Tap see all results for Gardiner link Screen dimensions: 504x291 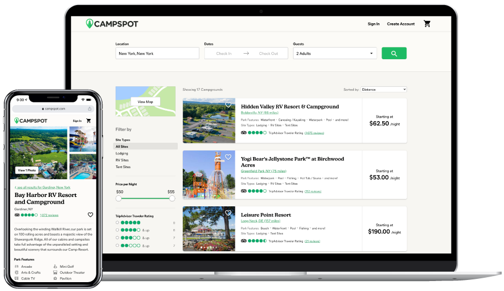click(x=43, y=187)
